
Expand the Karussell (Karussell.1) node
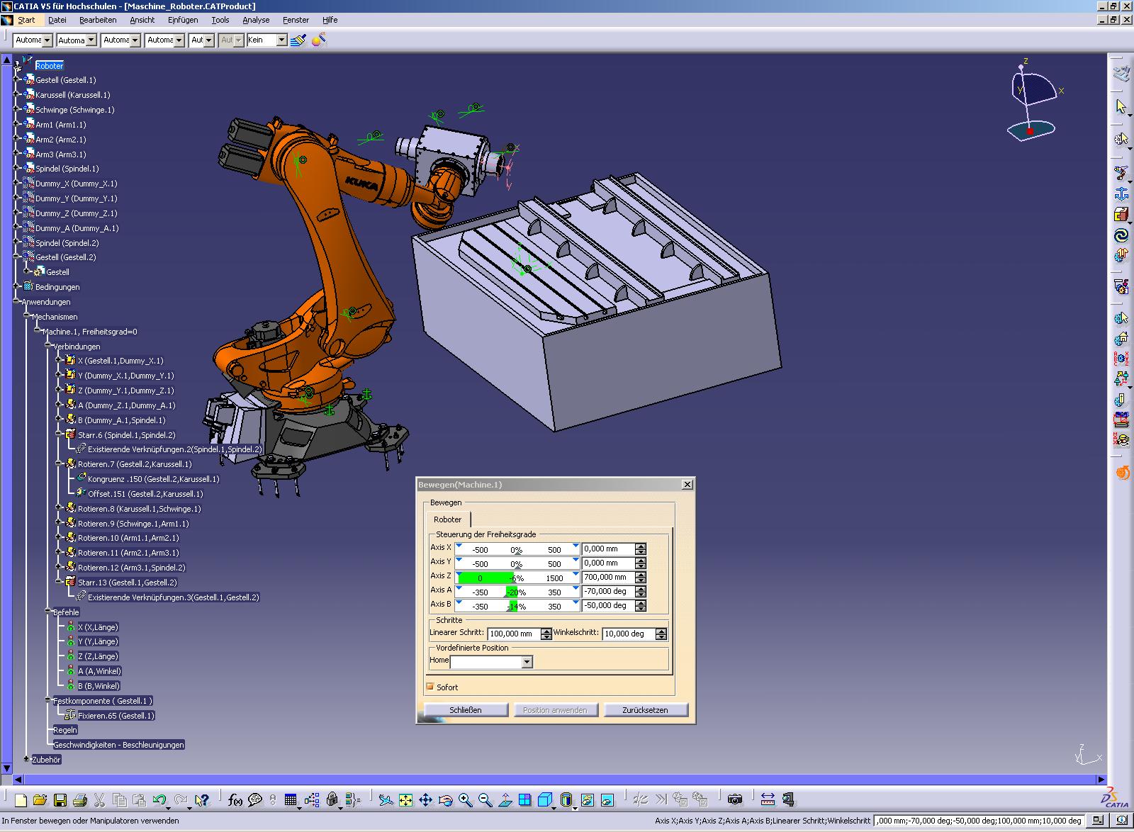click(x=17, y=95)
